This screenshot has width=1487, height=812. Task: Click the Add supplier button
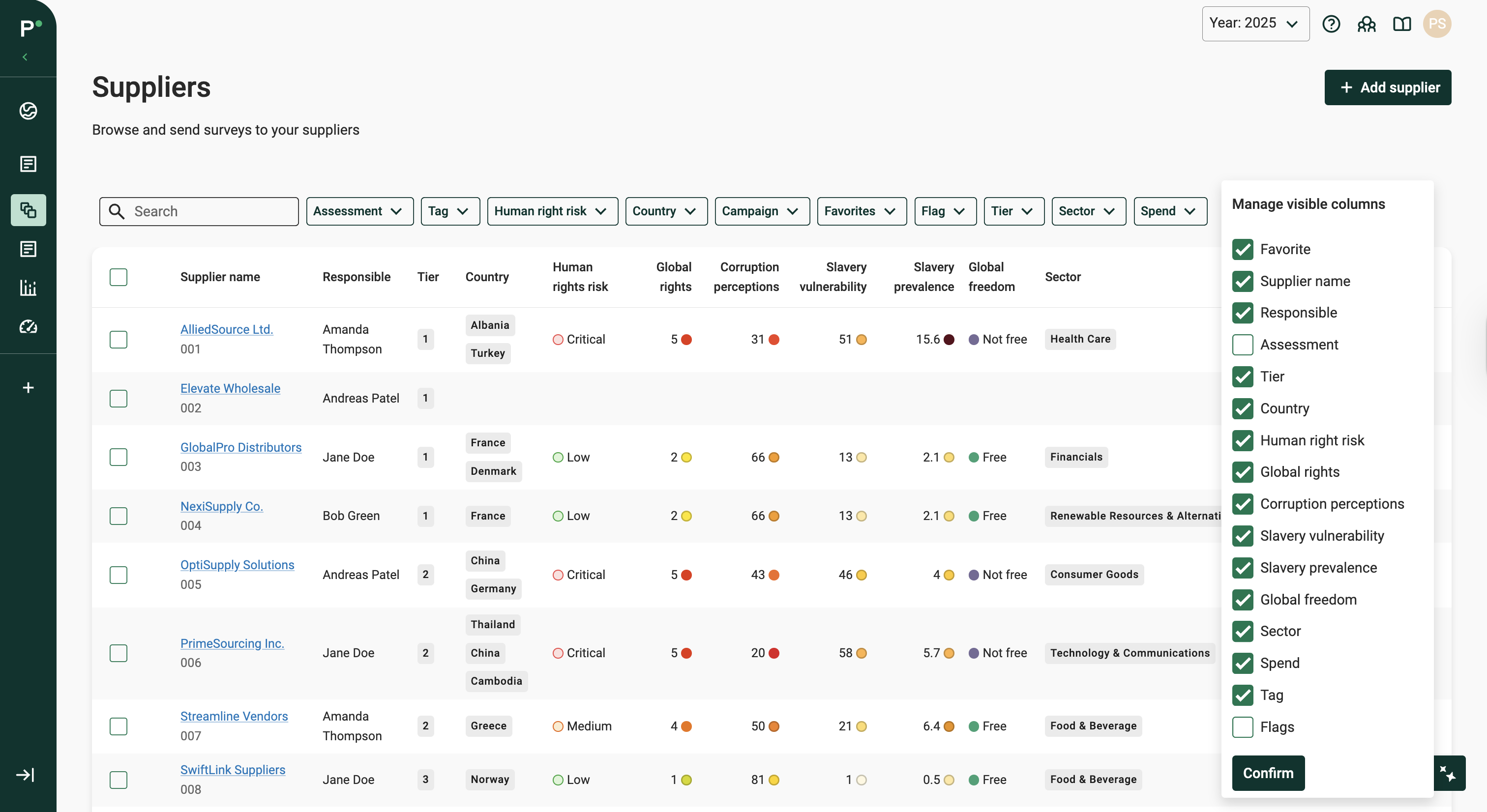click(x=1387, y=87)
